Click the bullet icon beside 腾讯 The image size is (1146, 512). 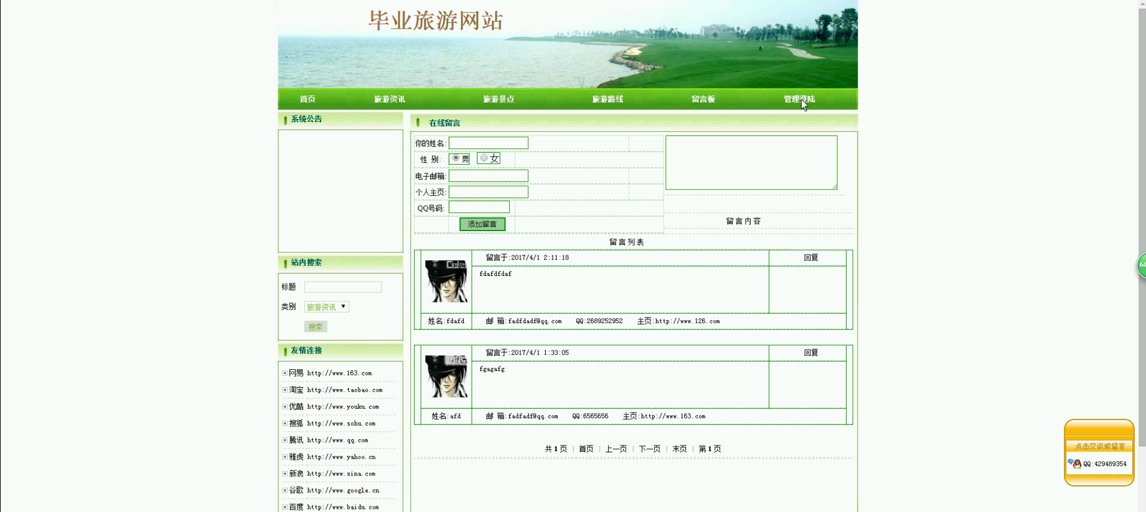[284, 441]
